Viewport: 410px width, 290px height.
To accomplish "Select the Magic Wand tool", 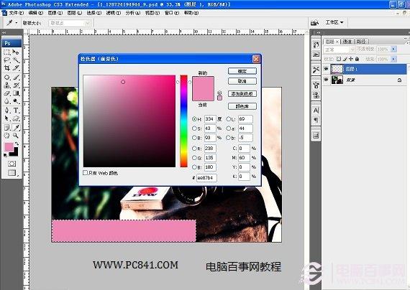I will point(16,60).
